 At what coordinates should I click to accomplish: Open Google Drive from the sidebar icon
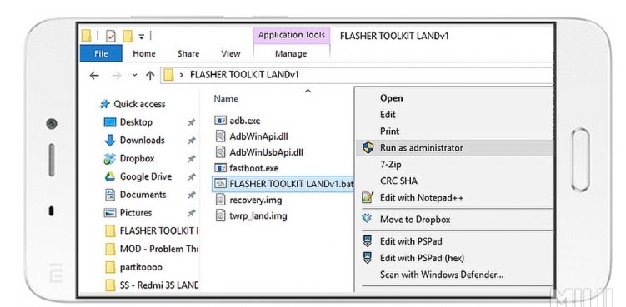coord(110,176)
